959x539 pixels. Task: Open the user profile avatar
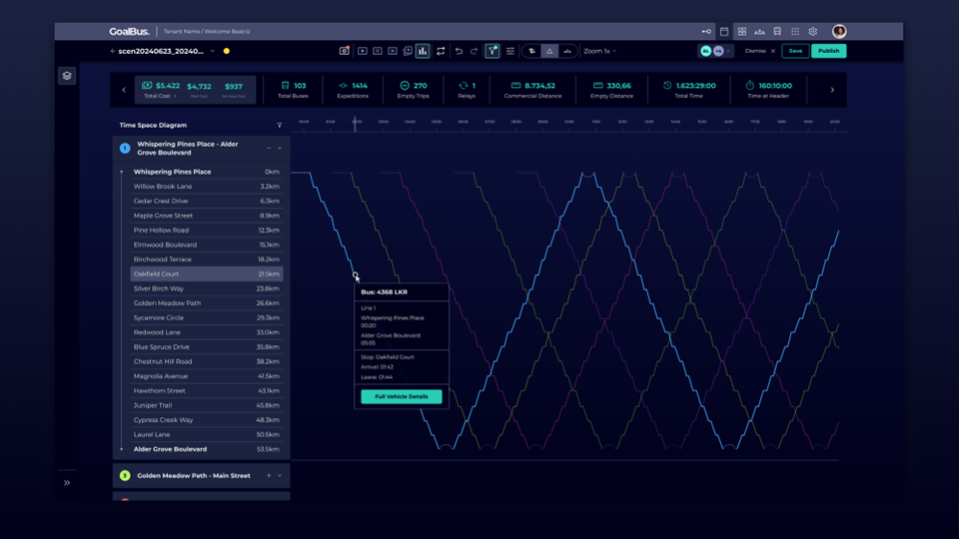(x=839, y=31)
